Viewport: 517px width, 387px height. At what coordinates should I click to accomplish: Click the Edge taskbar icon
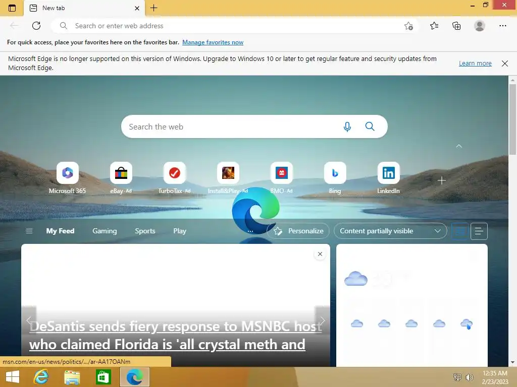134,377
